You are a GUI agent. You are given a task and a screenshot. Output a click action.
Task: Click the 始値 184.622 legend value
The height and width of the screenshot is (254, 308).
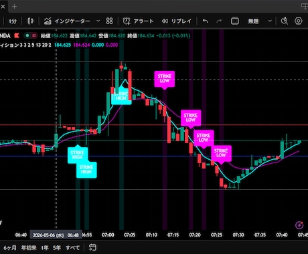[x=54, y=35]
